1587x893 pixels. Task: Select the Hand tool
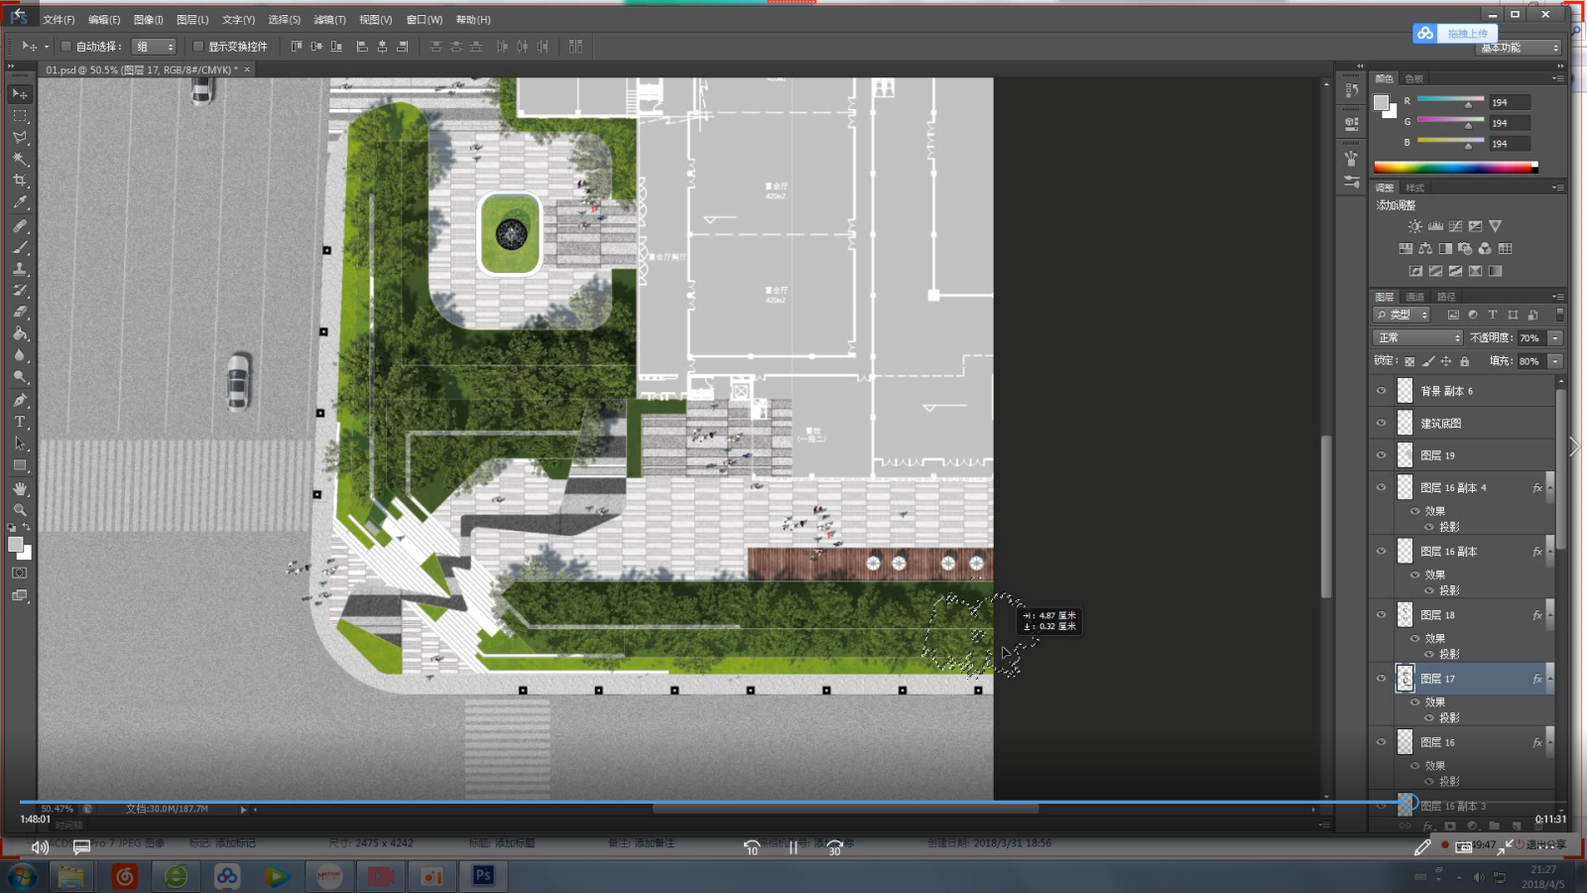pos(20,489)
